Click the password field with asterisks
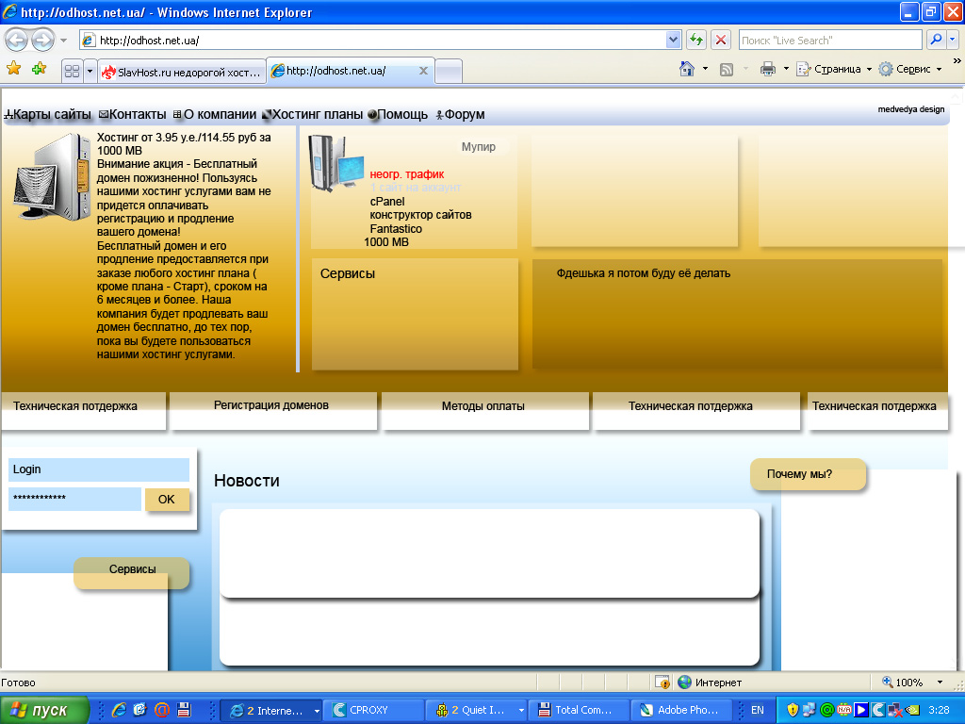 74,499
